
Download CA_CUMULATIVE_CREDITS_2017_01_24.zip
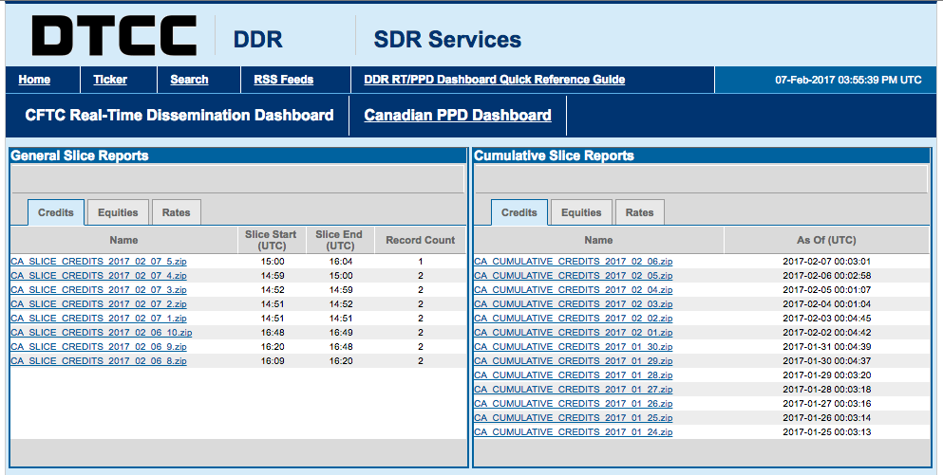point(574,432)
